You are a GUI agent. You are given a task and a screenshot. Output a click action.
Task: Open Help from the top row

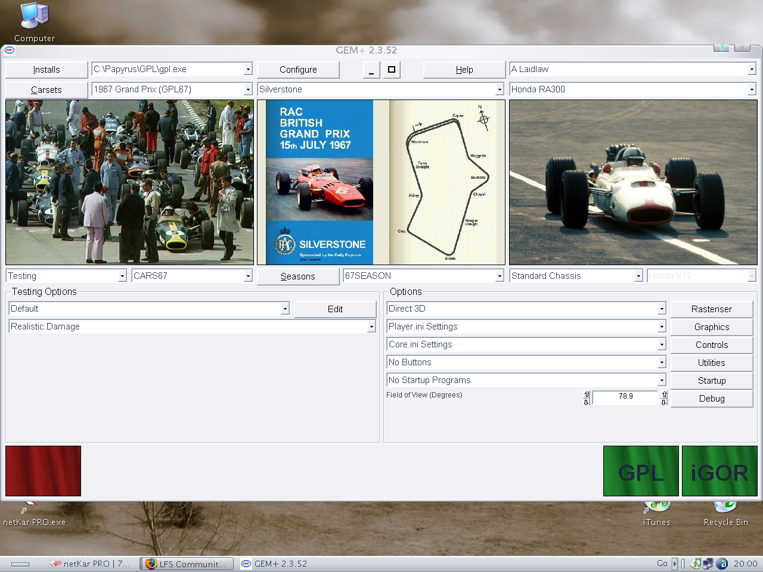[464, 70]
